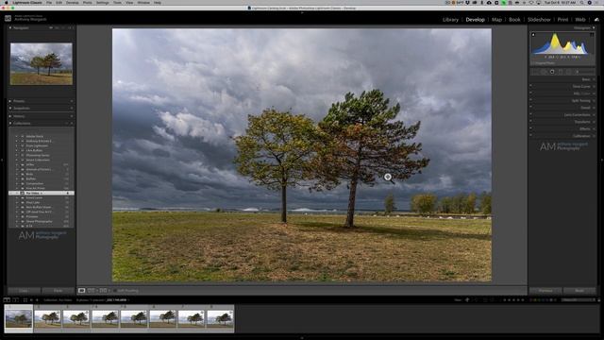The height and width of the screenshot is (340, 604).
Task: Hide the filmstrip using the bottom edge arrow
Action: click(302, 338)
